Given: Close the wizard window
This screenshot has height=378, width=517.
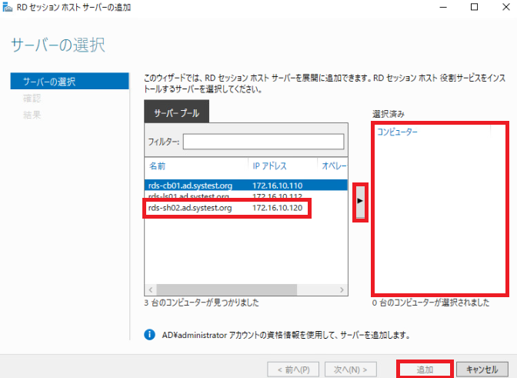Looking at the screenshot, I should (506, 7).
